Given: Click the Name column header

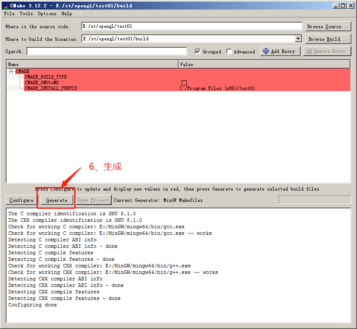Looking at the screenshot, I should (92, 64).
